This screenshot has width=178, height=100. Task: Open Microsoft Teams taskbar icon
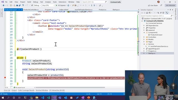(x=60, y=97)
